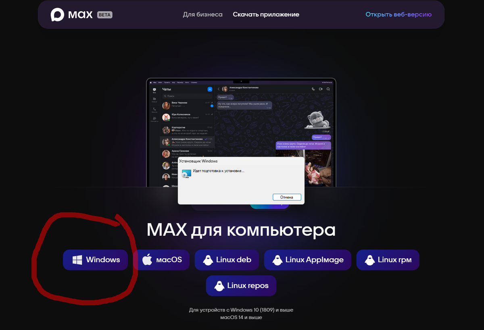Click the blue plus new-chat icon
The height and width of the screenshot is (330, 484).
point(210,89)
